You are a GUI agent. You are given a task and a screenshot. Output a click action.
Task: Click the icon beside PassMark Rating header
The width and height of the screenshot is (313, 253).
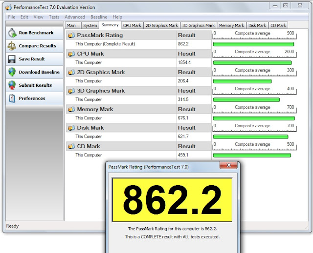pos(71,36)
